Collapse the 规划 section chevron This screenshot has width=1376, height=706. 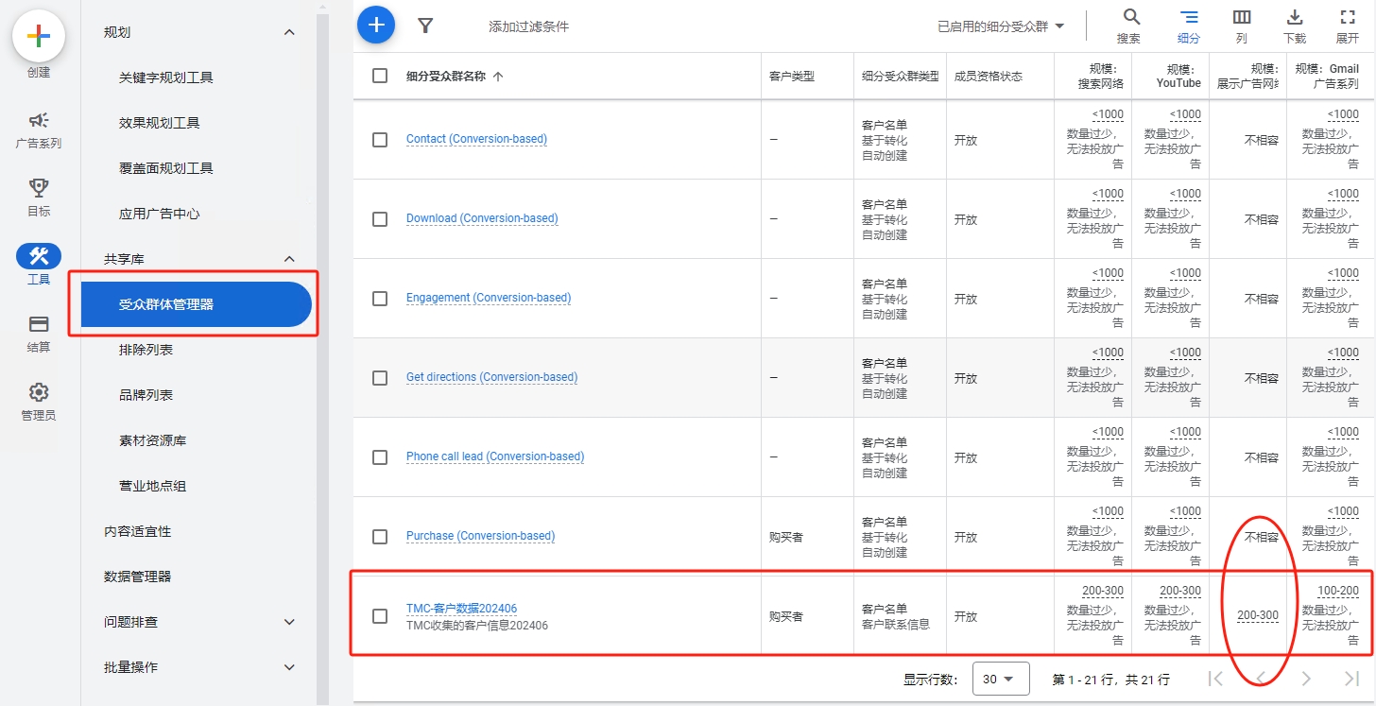[x=289, y=32]
